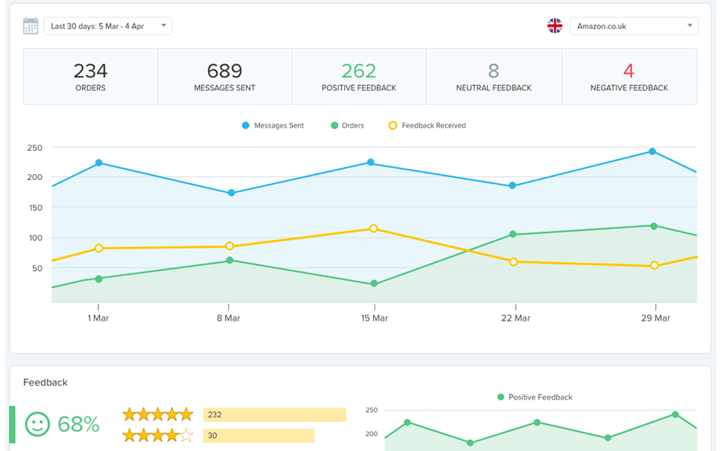Open the Last 30 days date range dropdown
This screenshot has width=723, height=451.
(108, 25)
